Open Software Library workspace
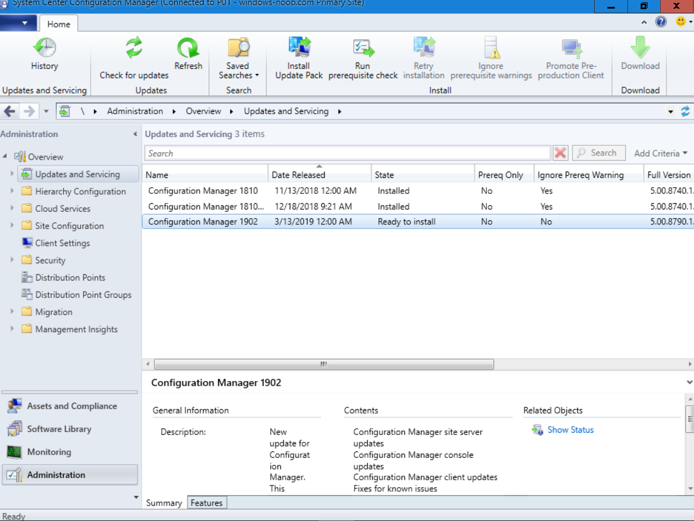 (69, 429)
